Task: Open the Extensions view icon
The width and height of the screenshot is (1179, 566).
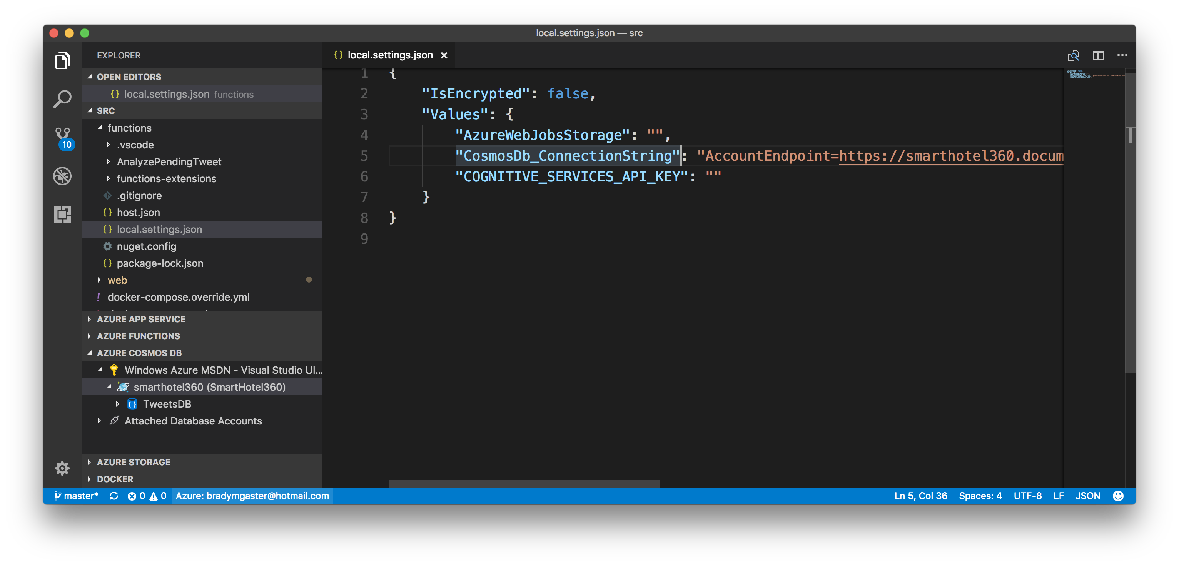Action: tap(62, 214)
